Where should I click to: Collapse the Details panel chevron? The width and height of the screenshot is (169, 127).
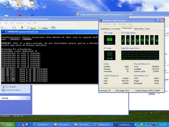click(28, 98)
